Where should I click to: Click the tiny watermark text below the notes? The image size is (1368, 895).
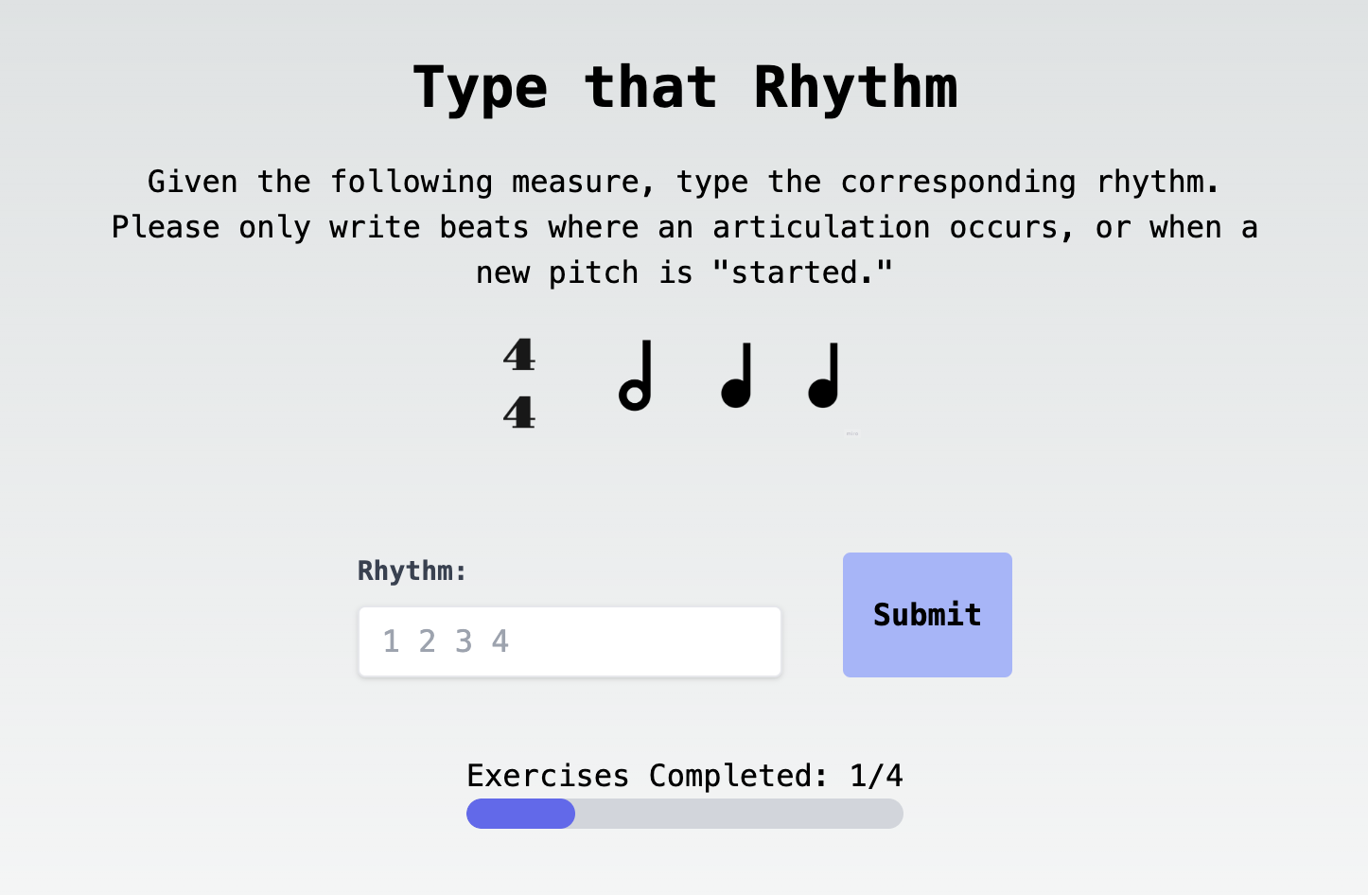pos(852,433)
